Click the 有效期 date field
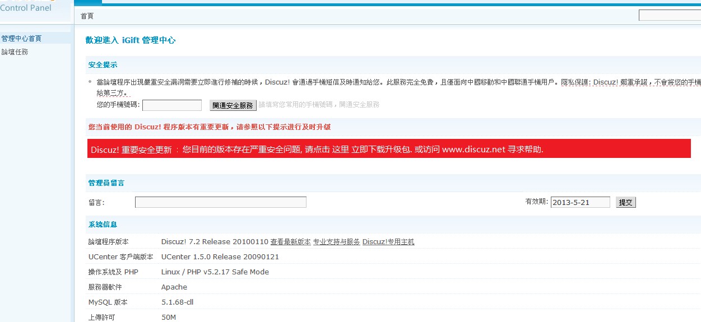This screenshot has width=701, height=322. (x=581, y=202)
